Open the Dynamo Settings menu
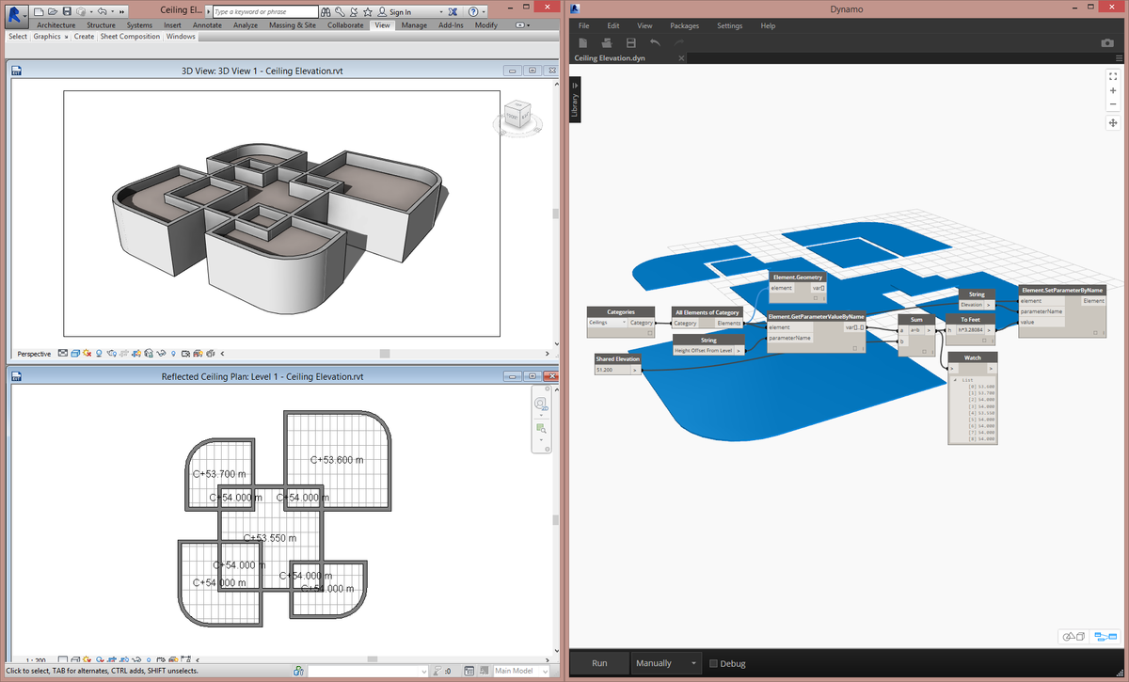1129x682 pixels. point(729,25)
